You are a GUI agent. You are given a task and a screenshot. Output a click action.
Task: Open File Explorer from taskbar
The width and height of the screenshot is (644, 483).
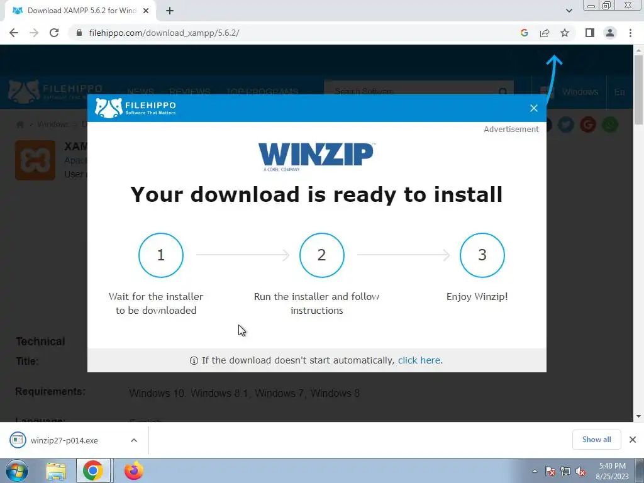pos(56,470)
